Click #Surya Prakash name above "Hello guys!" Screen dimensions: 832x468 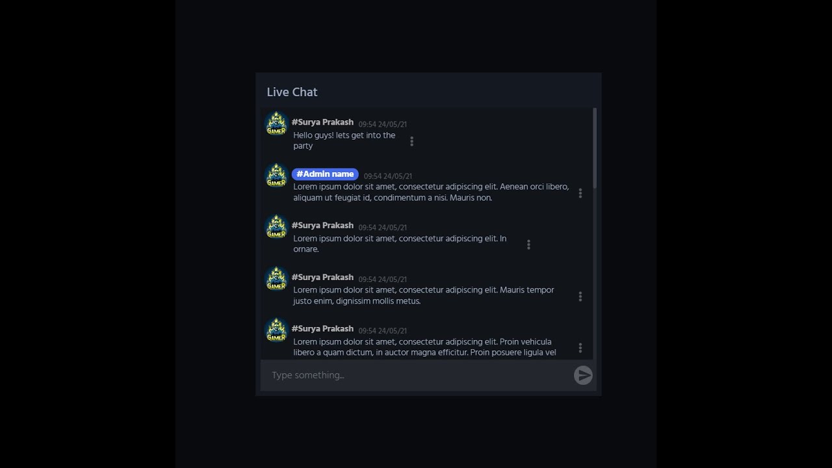[322, 122]
